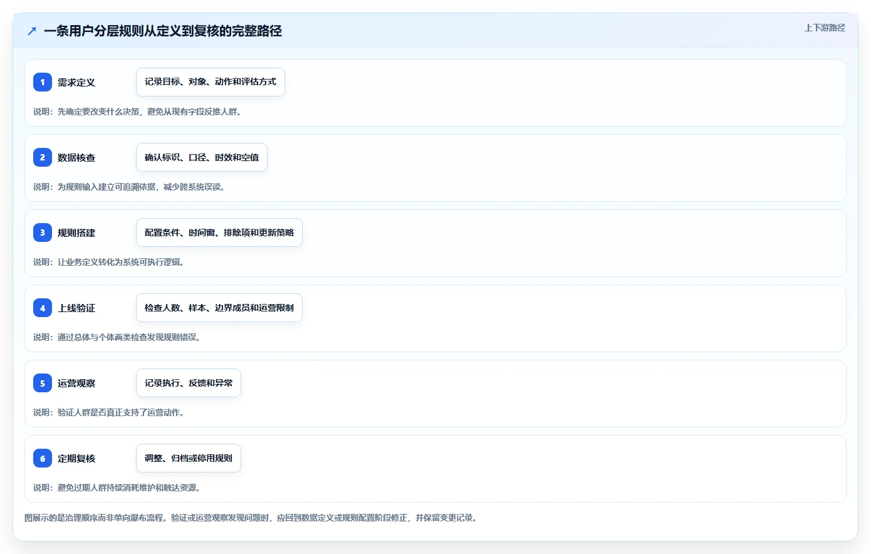Click the note 为规则输入建立可追溯依据
Screen dimensions: 871x554
(107, 187)
